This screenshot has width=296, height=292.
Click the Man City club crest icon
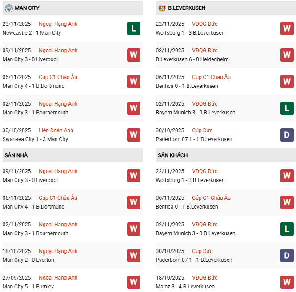point(8,8)
